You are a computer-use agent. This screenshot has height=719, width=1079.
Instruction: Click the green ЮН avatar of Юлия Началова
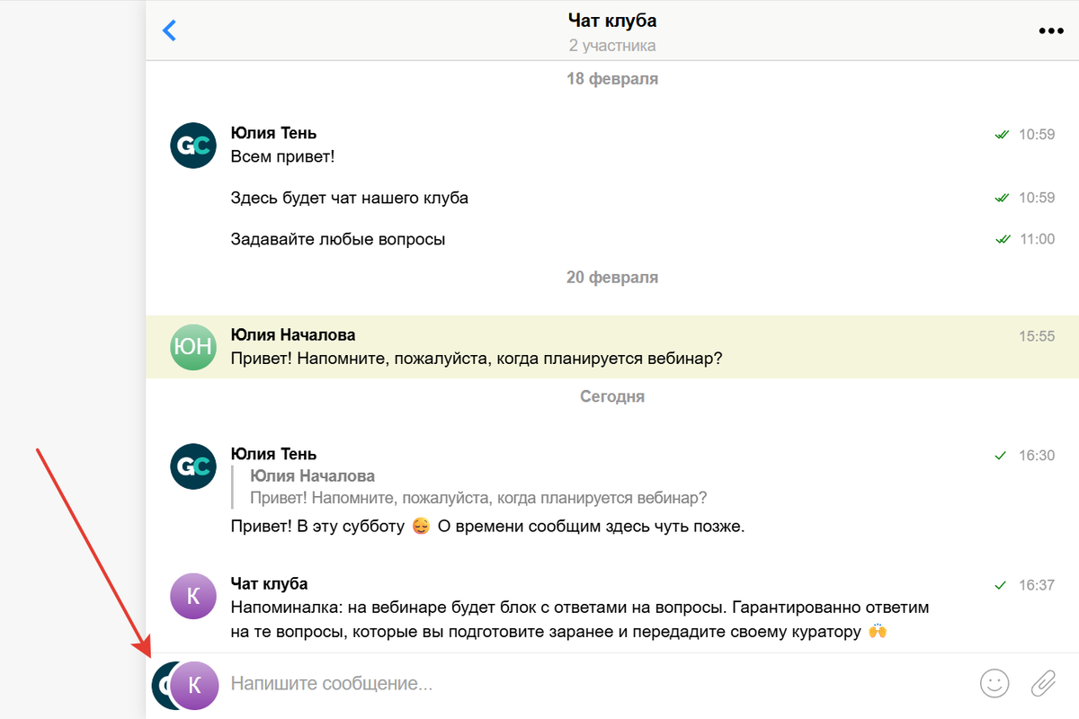tap(193, 347)
